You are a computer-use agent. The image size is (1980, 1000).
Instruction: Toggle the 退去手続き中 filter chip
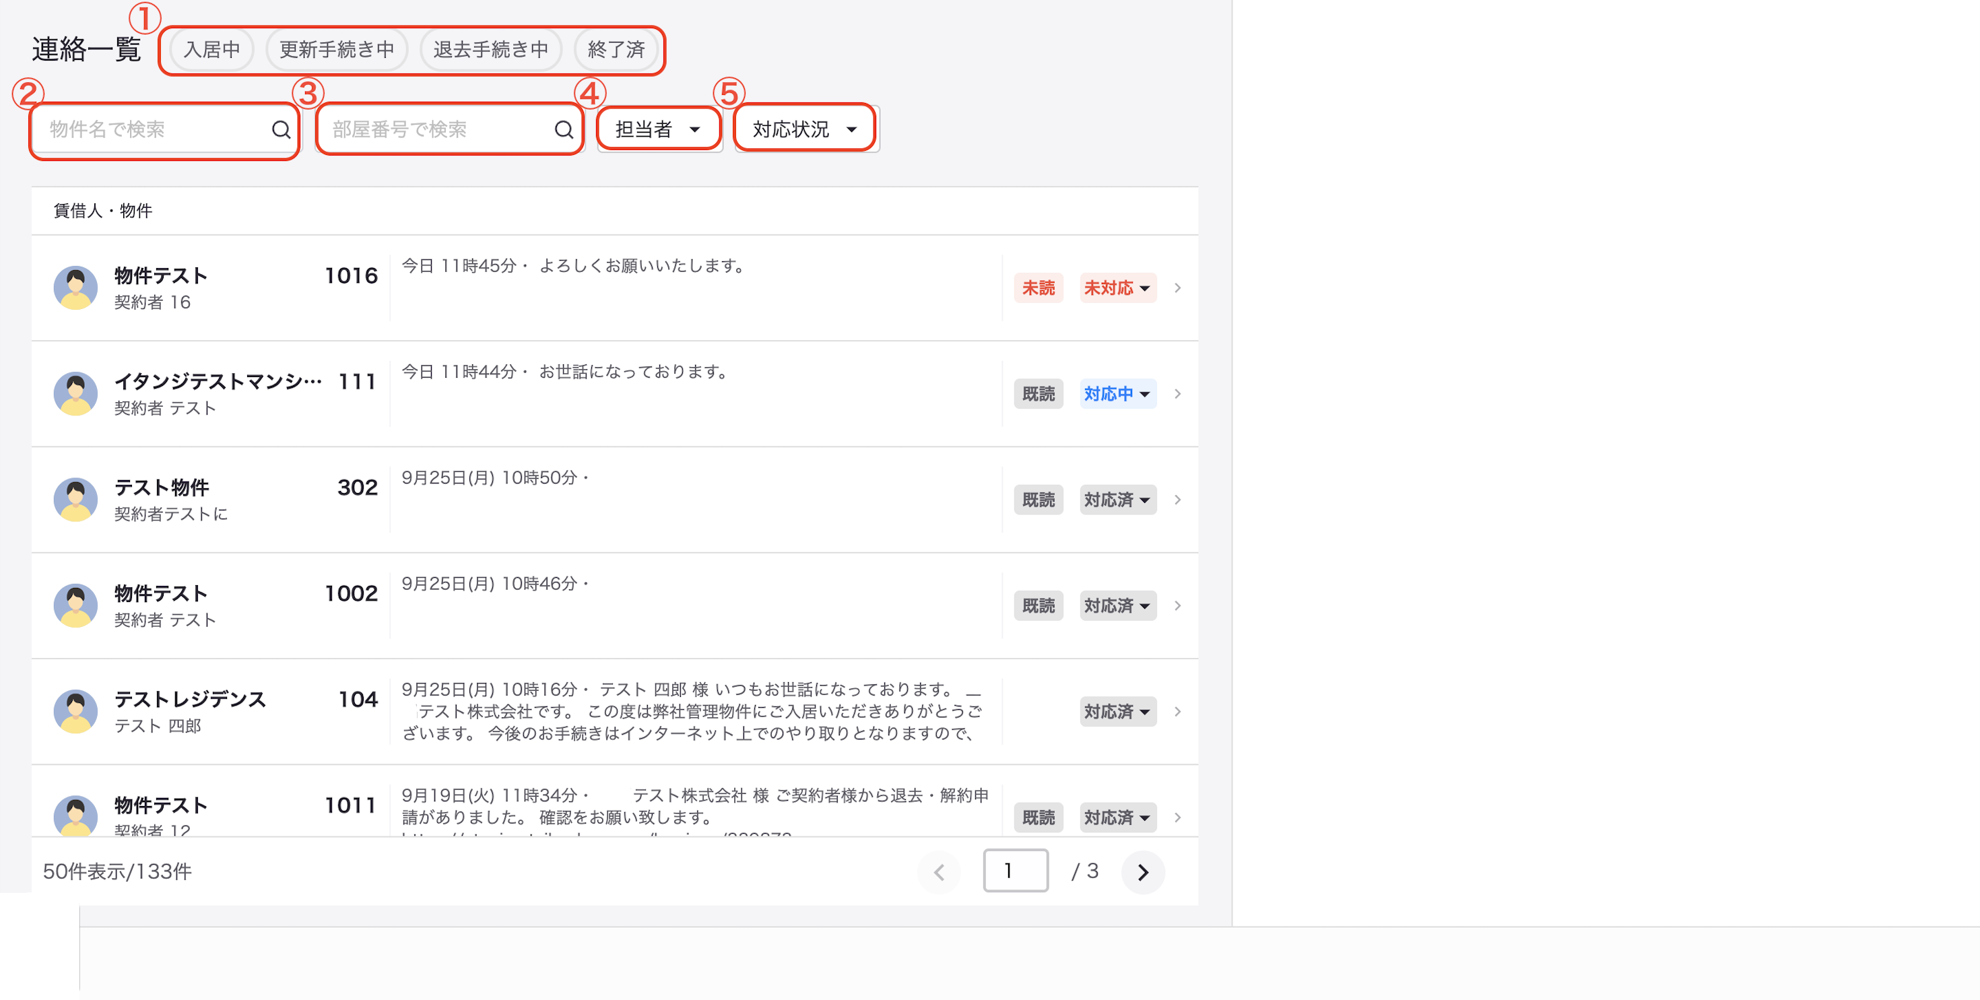pos(490,50)
